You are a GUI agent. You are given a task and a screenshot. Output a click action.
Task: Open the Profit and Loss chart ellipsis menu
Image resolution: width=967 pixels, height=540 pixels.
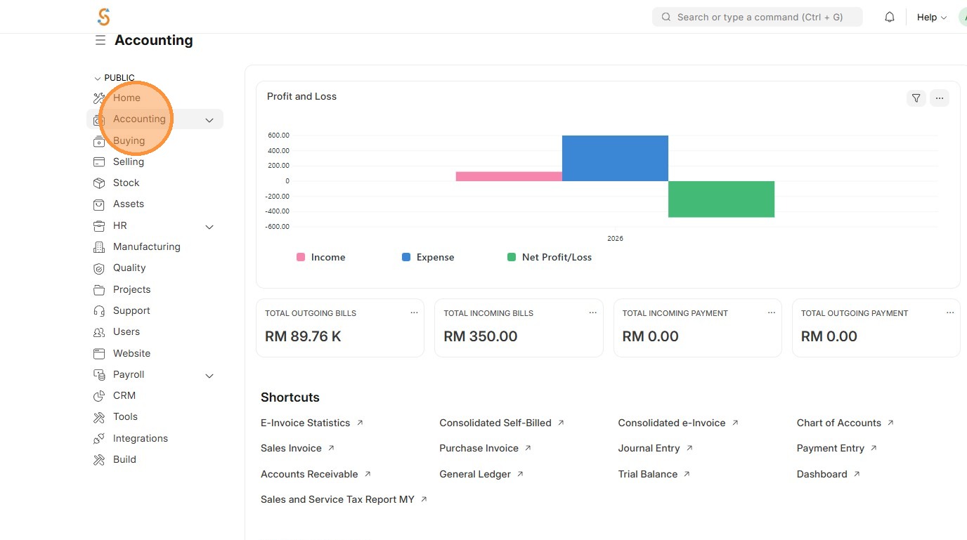[940, 98]
